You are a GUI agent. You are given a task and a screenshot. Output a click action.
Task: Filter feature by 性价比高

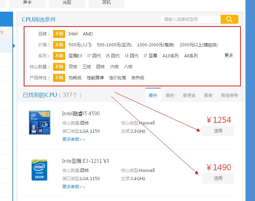[118, 78]
